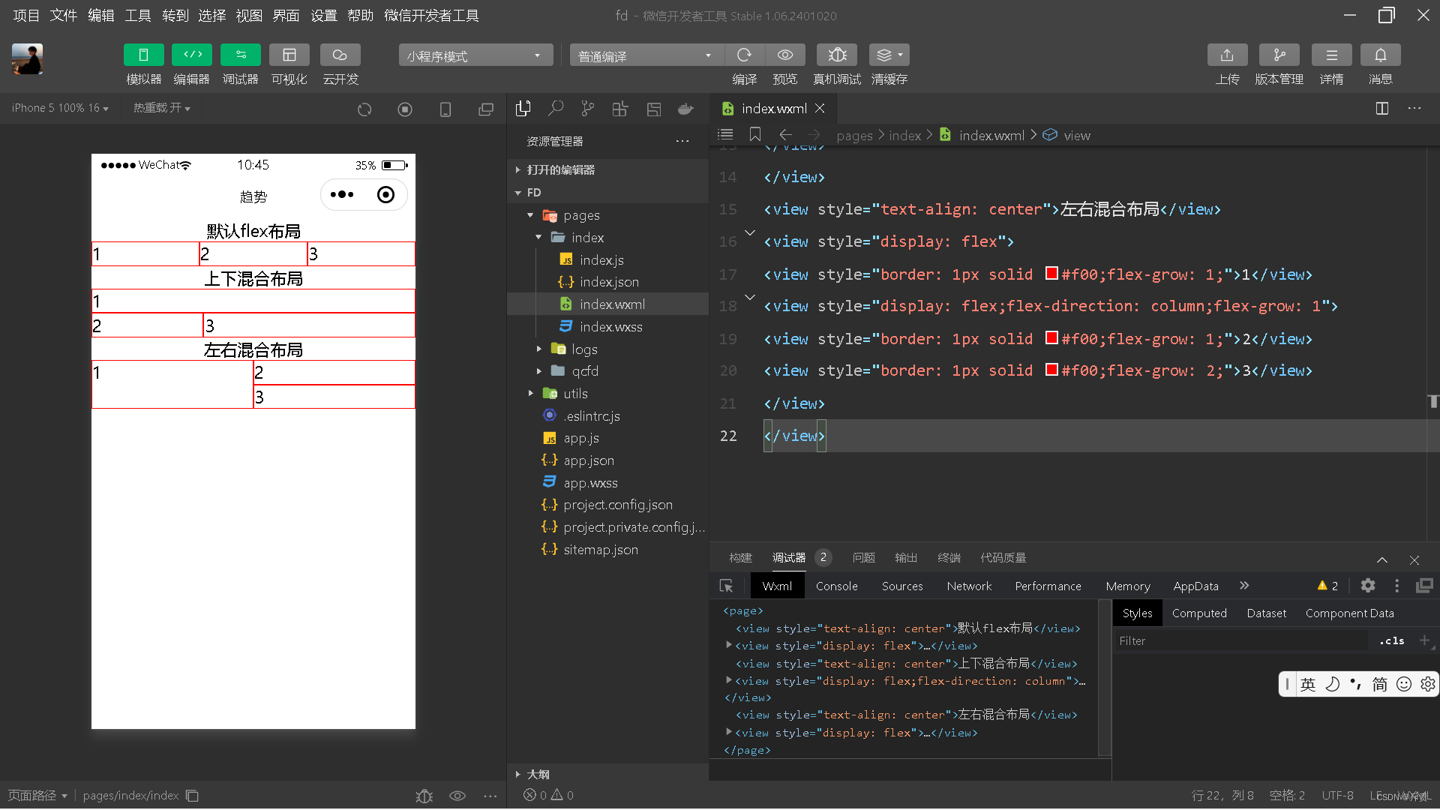Open the 小程序模式 mode dropdown

tap(475, 55)
